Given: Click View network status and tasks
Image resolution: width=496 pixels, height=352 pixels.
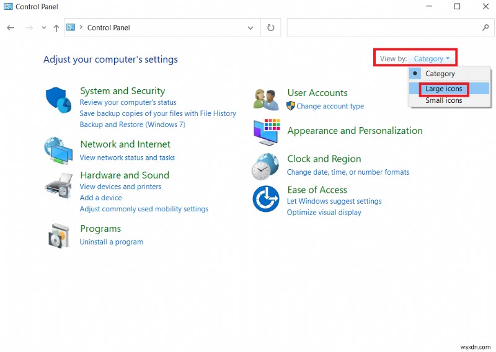Looking at the screenshot, I should 127,157.
